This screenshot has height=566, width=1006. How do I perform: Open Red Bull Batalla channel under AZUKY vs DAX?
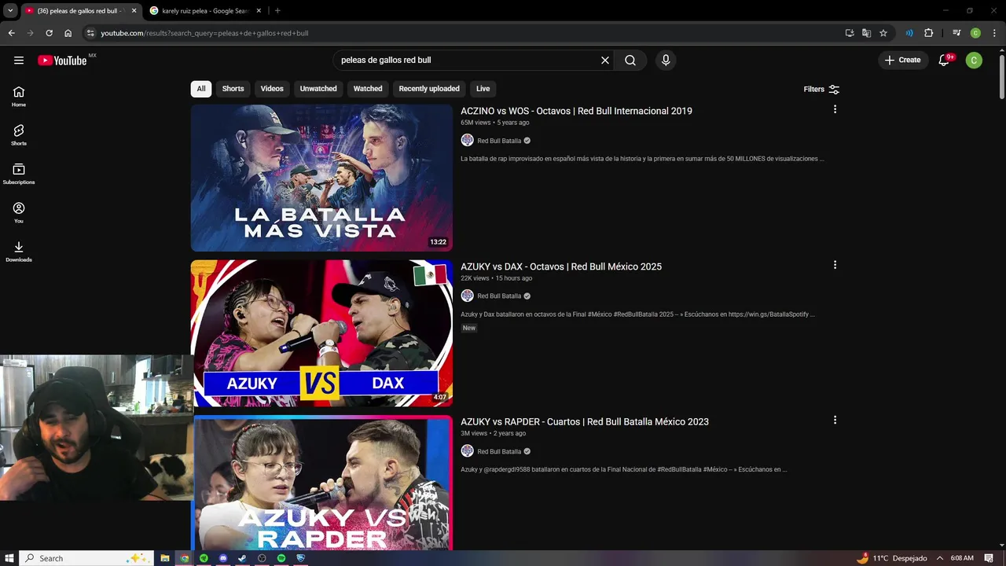tap(499, 296)
